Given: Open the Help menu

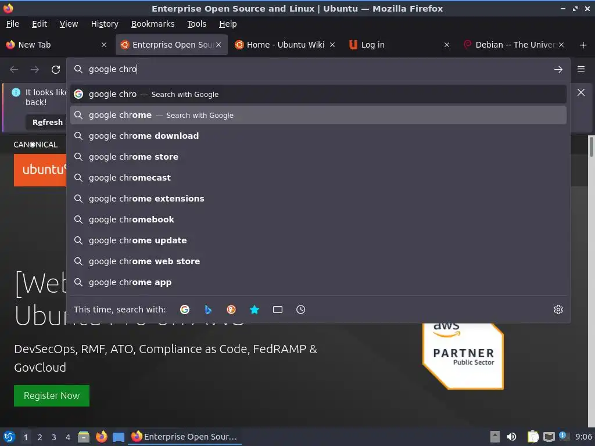Looking at the screenshot, I should click(x=228, y=24).
